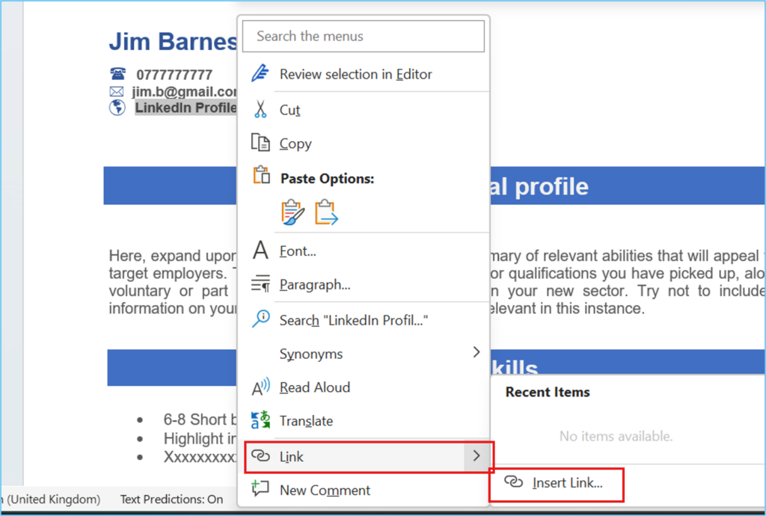Click the Search the menus field
The width and height of the screenshot is (766, 516).
(x=363, y=36)
